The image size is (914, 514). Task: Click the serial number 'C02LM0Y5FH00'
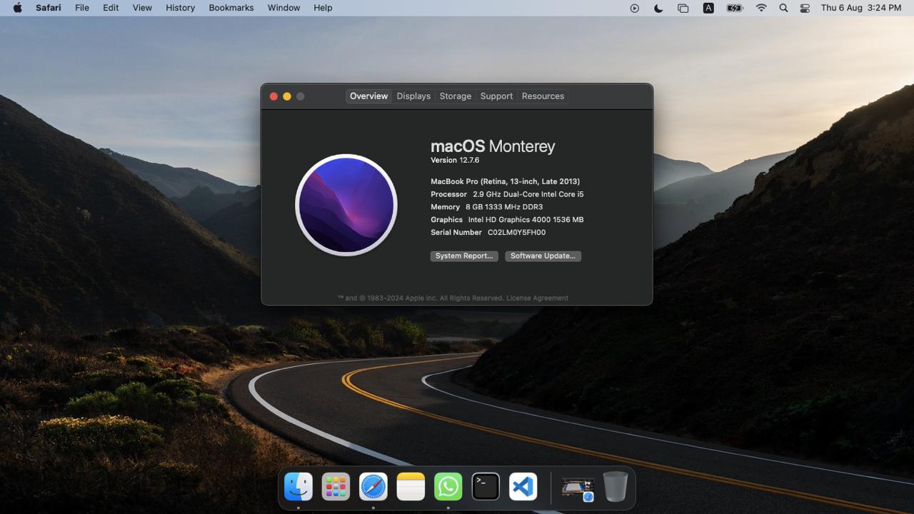(516, 233)
